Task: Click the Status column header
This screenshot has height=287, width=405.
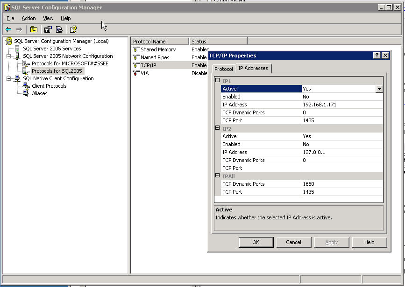Action: tap(218, 41)
